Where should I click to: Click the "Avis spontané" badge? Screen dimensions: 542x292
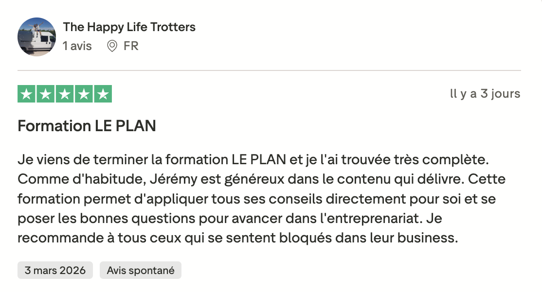[x=141, y=271]
